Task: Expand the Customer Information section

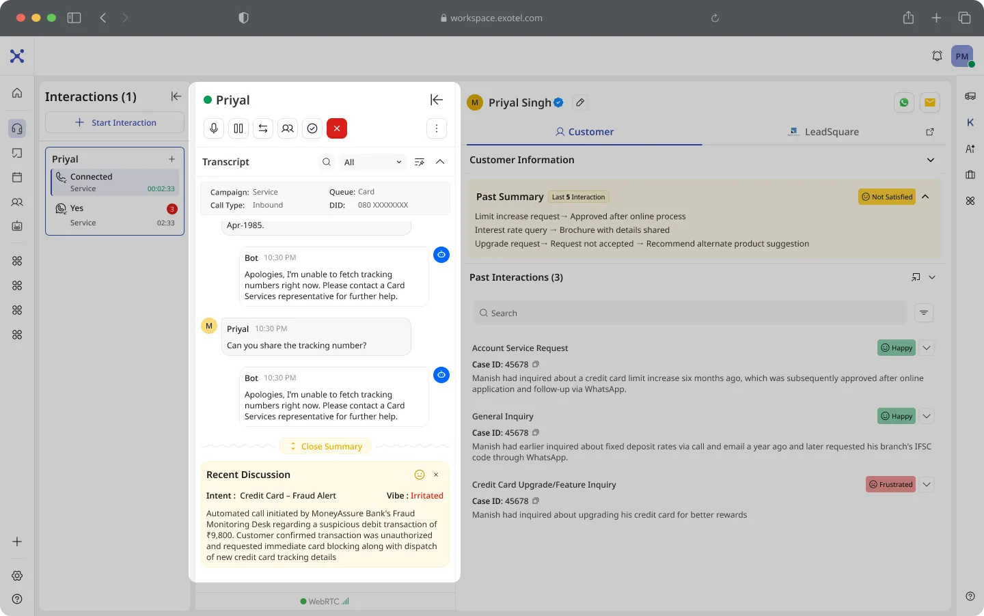Action: tap(931, 160)
